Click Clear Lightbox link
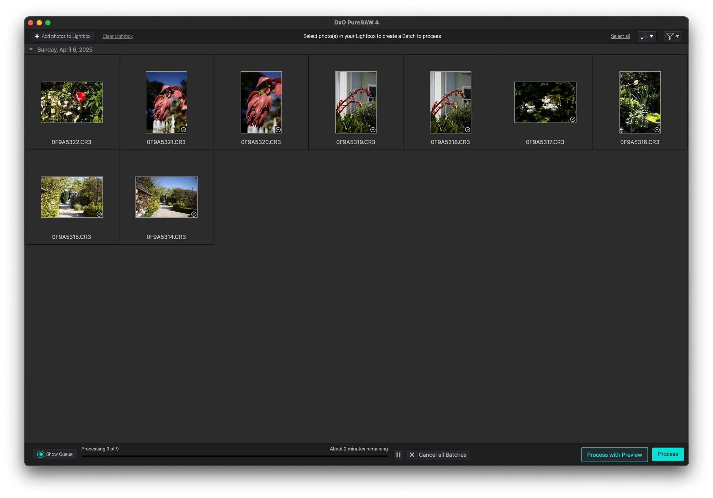This screenshot has height=498, width=713. click(118, 36)
